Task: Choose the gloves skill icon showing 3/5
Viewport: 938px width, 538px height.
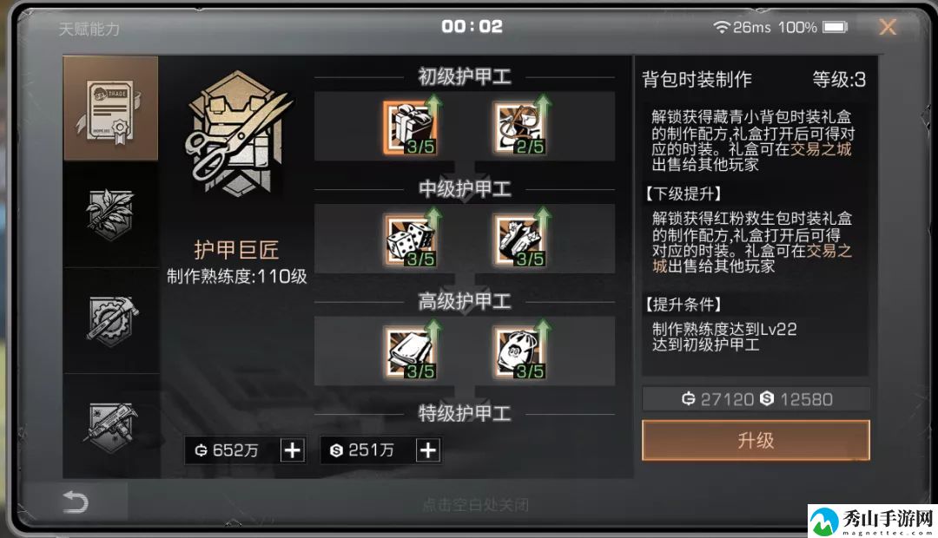Action: point(519,239)
